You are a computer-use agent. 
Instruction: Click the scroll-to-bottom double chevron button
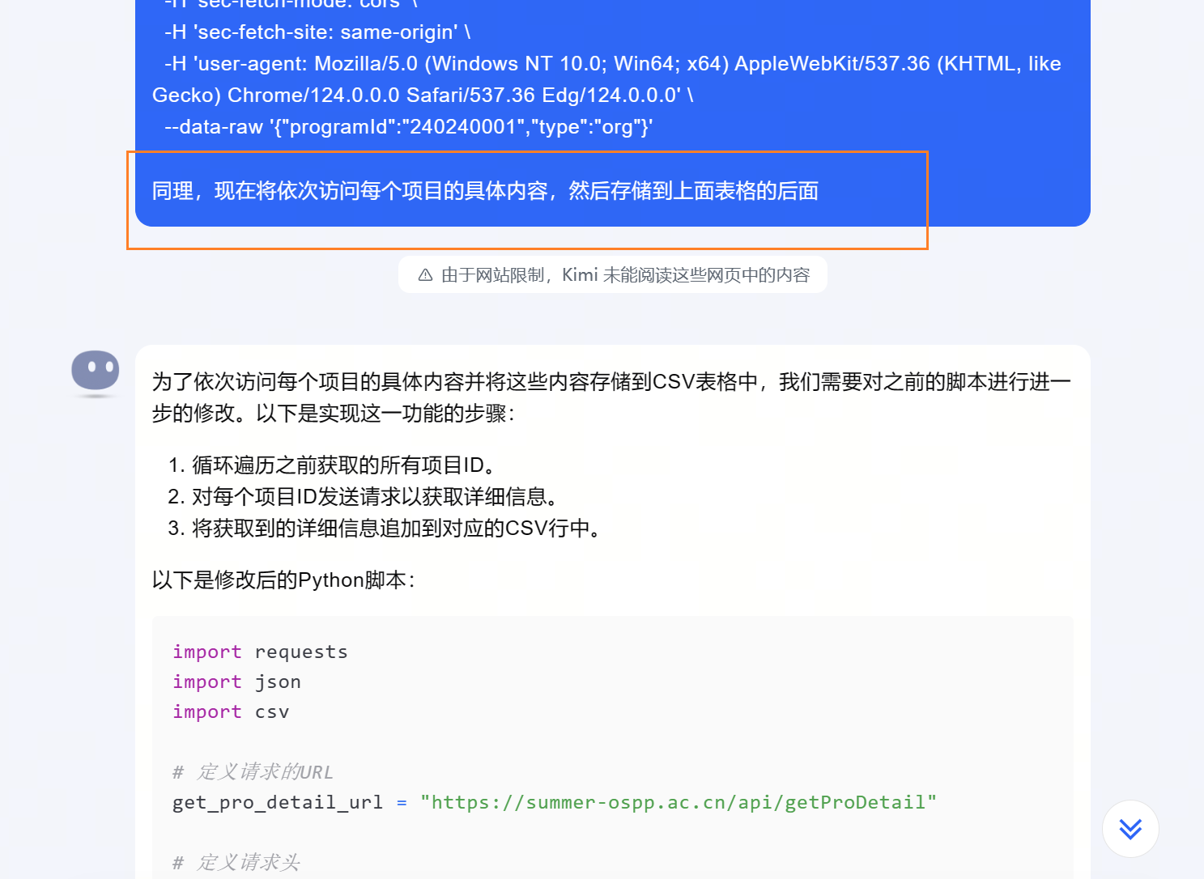click(1130, 828)
